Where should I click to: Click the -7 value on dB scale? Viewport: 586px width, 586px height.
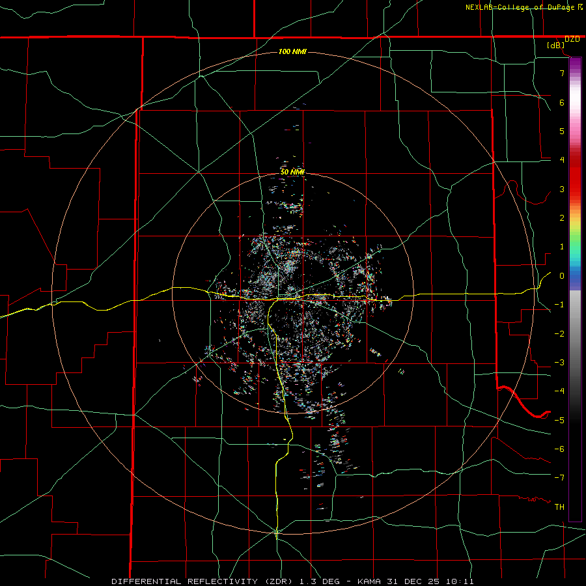[x=559, y=478]
